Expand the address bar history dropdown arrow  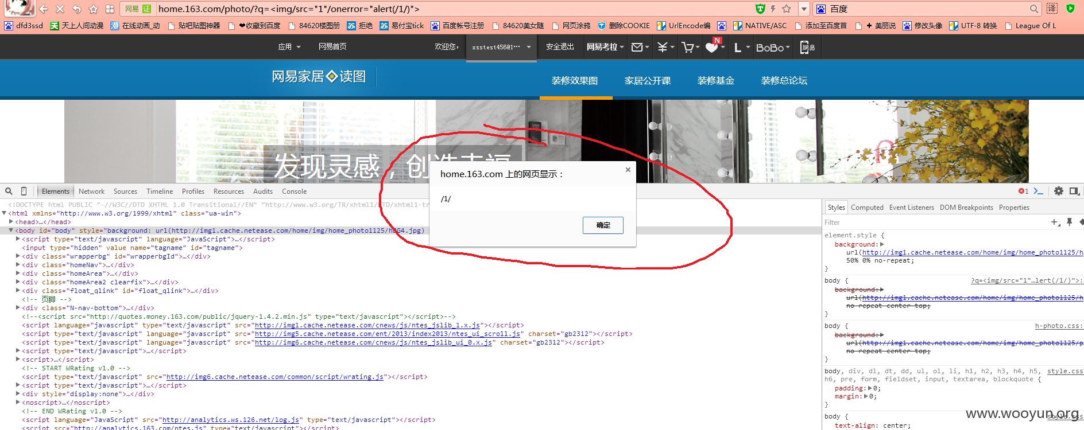pos(804,9)
